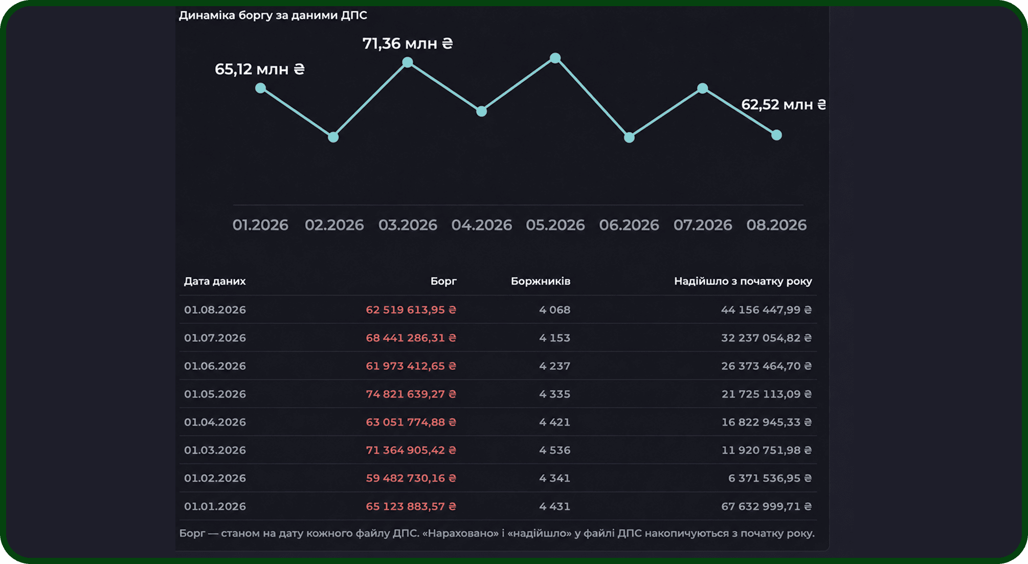Click received amount 44 156 447,99 ₴
The height and width of the screenshot is (564, 1028).
click(766, 310)
